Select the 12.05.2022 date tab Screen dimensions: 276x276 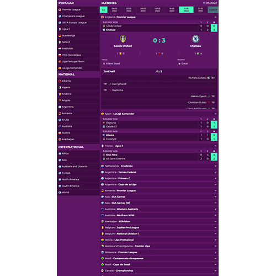click(200, 10)
